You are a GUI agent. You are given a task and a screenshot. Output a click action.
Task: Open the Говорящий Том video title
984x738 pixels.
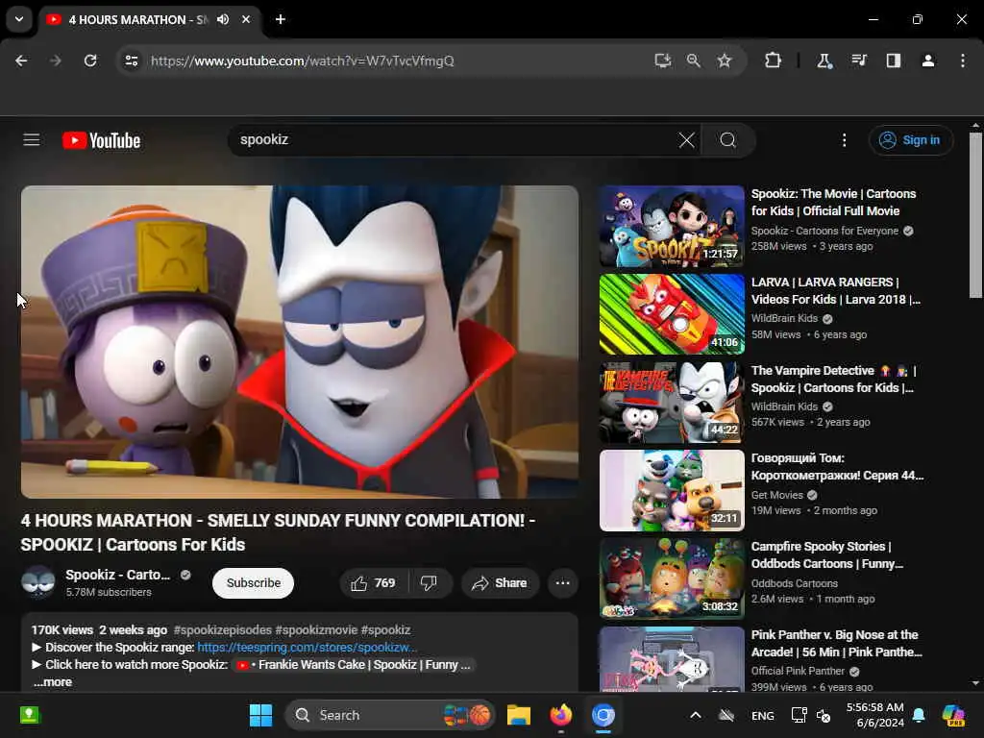tap(837, 467)
